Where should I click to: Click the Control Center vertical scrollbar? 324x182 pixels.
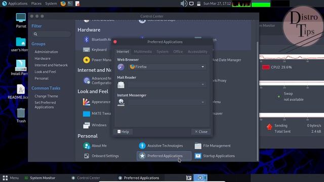257,101
